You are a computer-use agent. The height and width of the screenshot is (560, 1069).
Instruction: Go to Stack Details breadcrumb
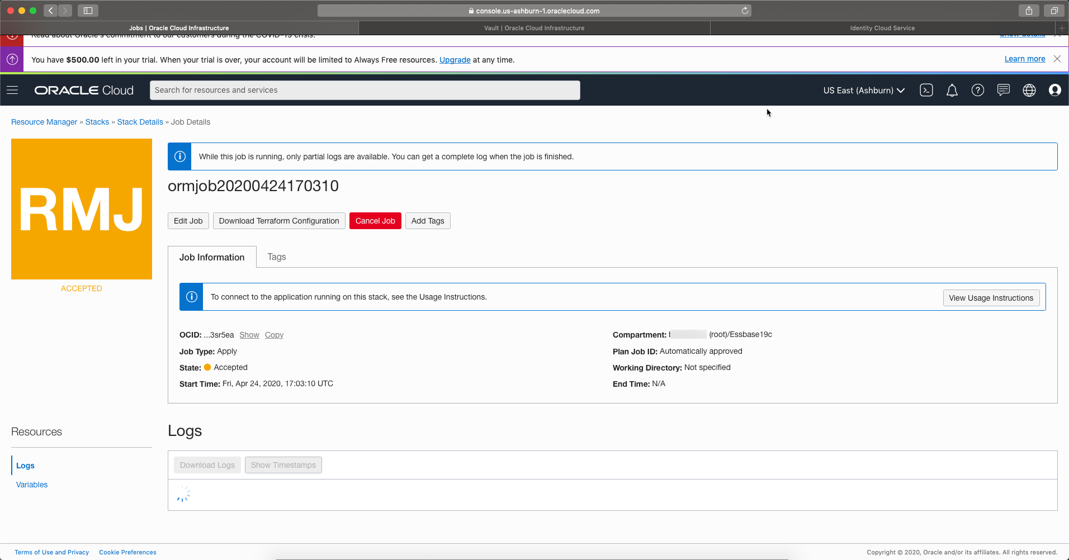(140, 122)
